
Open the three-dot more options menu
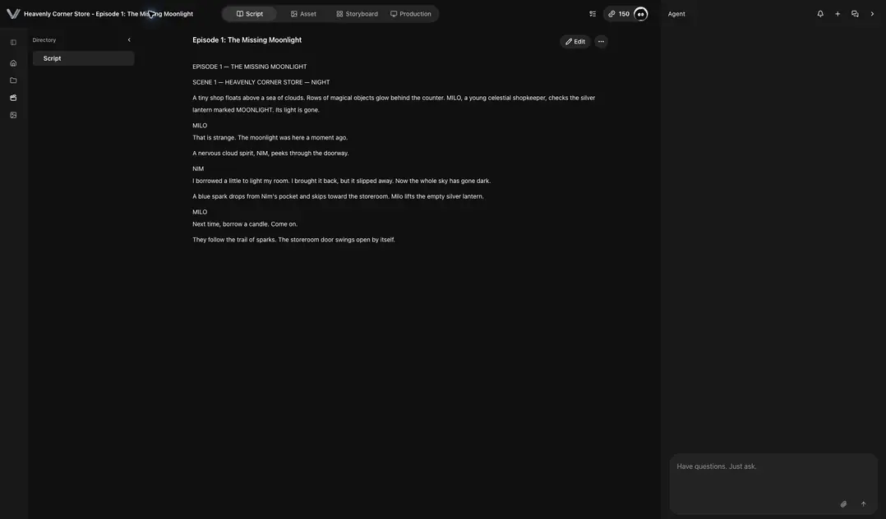[602, 42]
